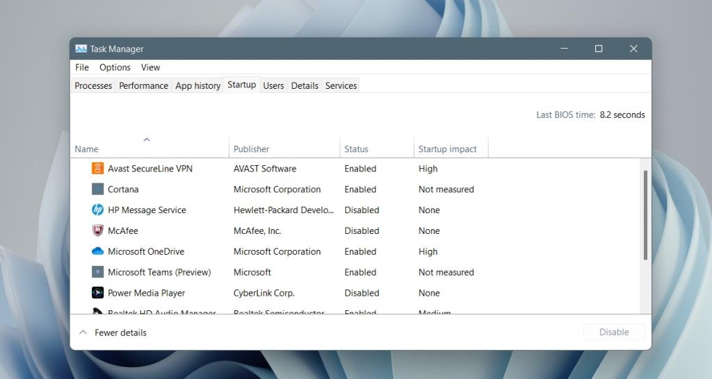Viewport: 712px width, 379px height.
Task: Select the Avast SecureLine VPN row name
Action: tap(150, 169)
